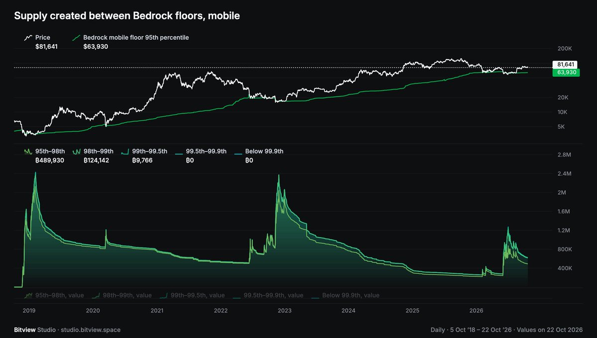Click the 2.4M supply axis label
Image resolution: width=597 pixels, height=338 pixels.
(565, 174)
